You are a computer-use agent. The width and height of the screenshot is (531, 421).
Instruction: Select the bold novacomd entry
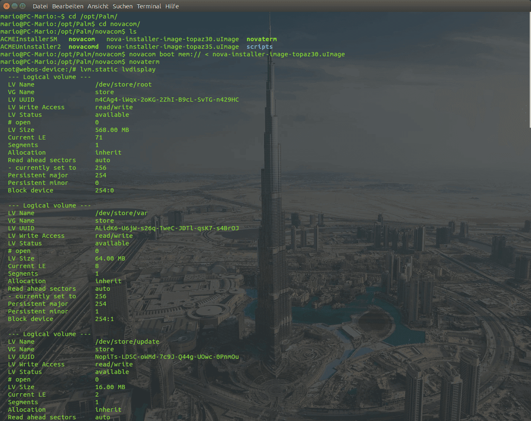84,47
